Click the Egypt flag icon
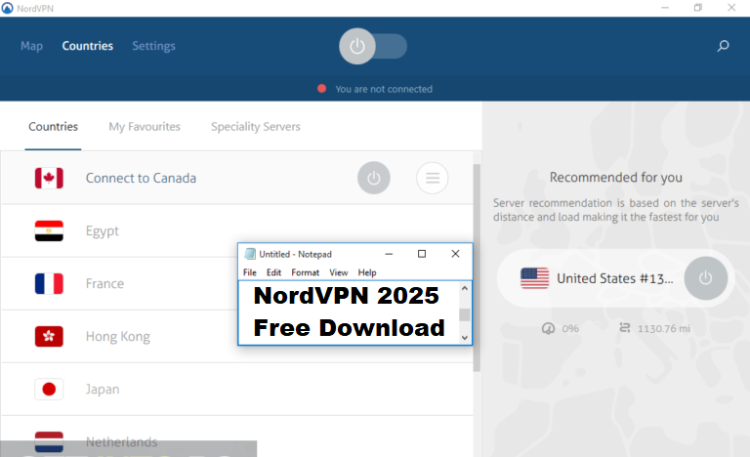 point(49,230)
